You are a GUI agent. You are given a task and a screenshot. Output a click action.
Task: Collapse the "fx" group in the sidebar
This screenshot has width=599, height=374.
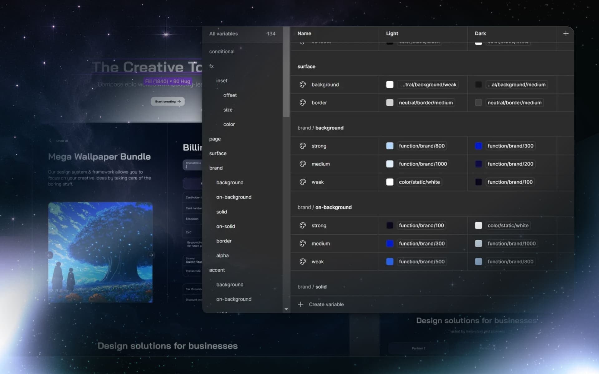(x=212, y=66)
